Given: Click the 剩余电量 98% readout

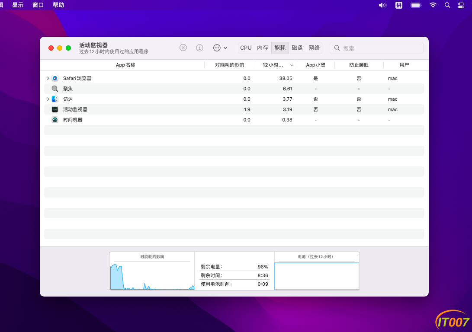Looking at the screenshot, I should [234, 267].
